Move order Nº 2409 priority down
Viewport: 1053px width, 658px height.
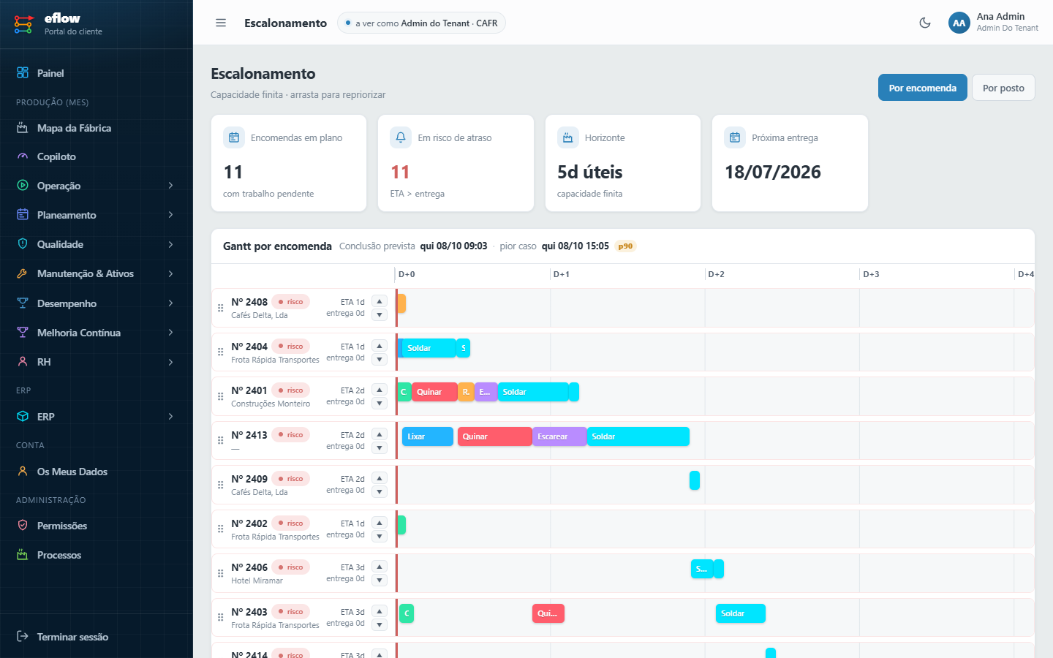click(380, 492)
